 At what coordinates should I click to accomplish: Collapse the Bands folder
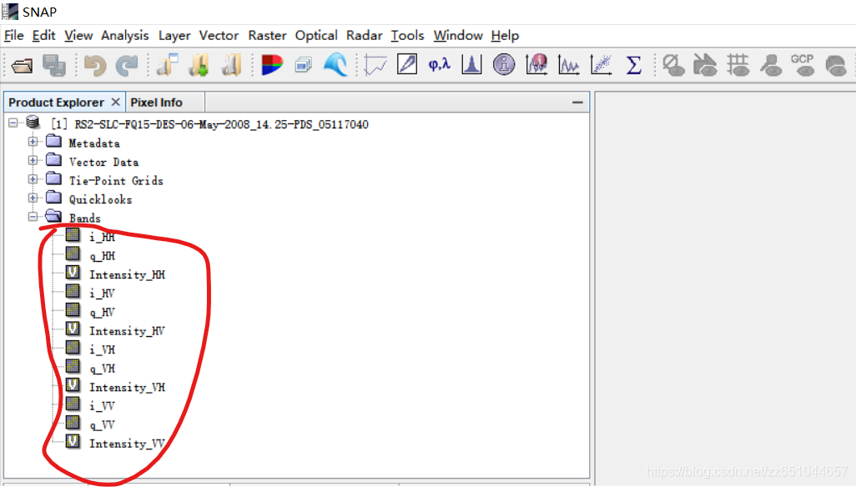pyautogui.click(x=33, y=217)
